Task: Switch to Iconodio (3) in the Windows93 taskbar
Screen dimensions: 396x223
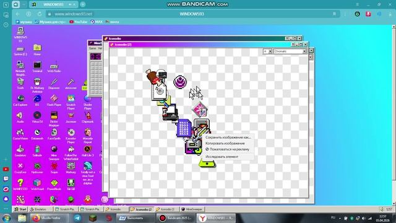Action: (166, 209)
